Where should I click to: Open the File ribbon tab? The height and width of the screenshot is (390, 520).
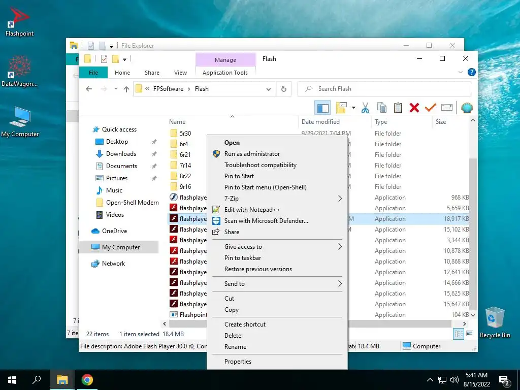93,73
